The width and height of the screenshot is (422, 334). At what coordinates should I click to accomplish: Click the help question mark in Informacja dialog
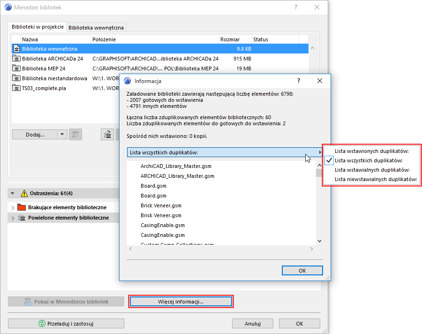click(299, 81)
